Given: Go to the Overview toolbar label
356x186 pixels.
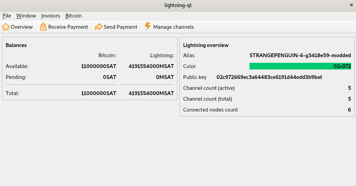Looking at the screenshot, I should tap(21, 27).
